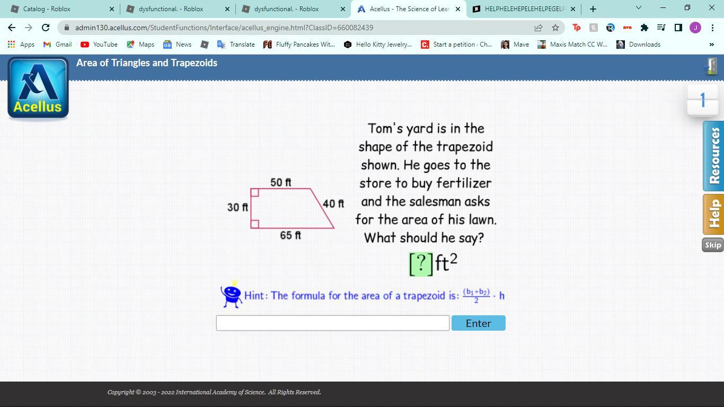This screenshot has height=407, width=724.
Task: Open the Help side tab
Action: tap(713, 214)
